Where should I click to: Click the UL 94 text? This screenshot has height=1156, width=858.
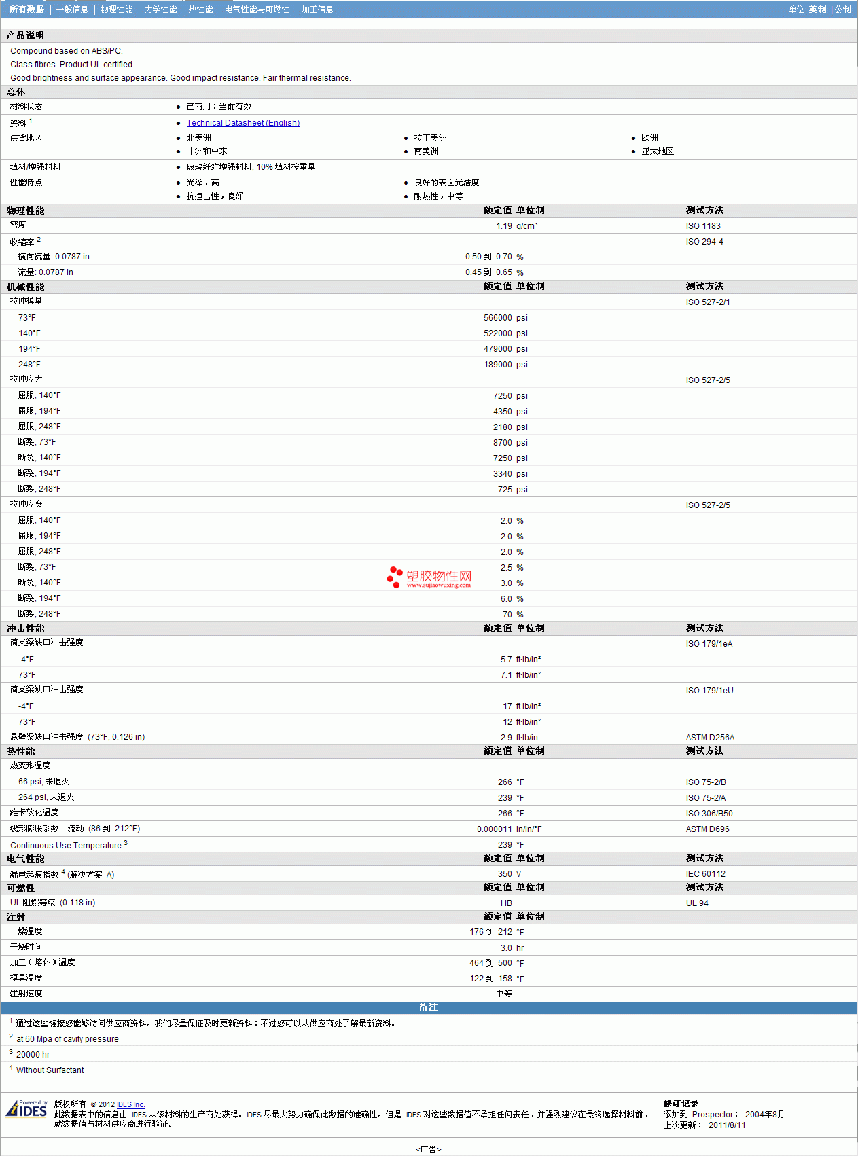tap(697, 903)
